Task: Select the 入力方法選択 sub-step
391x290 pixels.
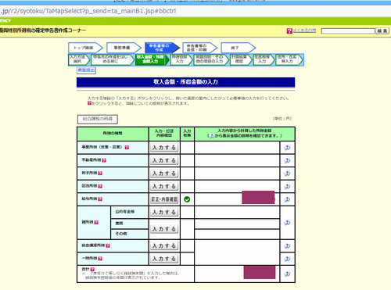Action: click(79, 59)
